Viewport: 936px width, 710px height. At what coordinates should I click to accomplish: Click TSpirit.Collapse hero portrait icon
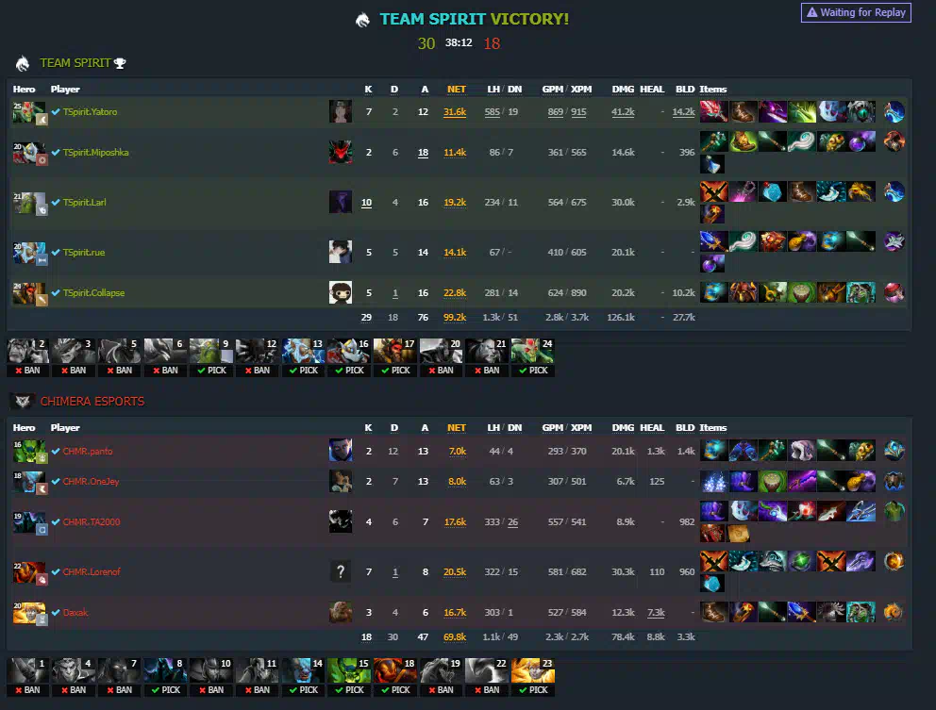coord(29,293)
